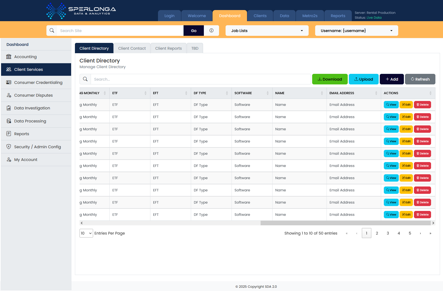Click the Accounting bank icon in sidebar
443x291 pixels.
coord(9,56)
